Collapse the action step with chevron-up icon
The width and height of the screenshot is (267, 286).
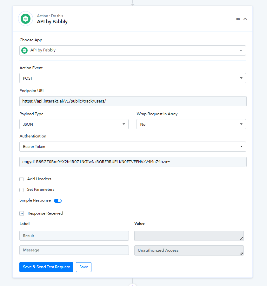245,19
